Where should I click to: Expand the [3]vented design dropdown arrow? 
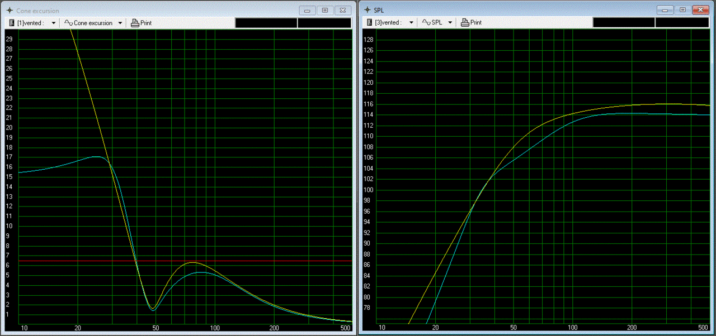click(411, 23)
